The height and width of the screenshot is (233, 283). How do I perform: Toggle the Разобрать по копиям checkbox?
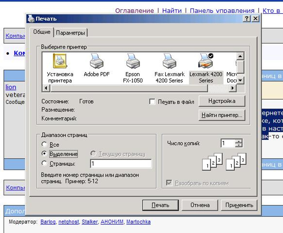coord(169,183)
